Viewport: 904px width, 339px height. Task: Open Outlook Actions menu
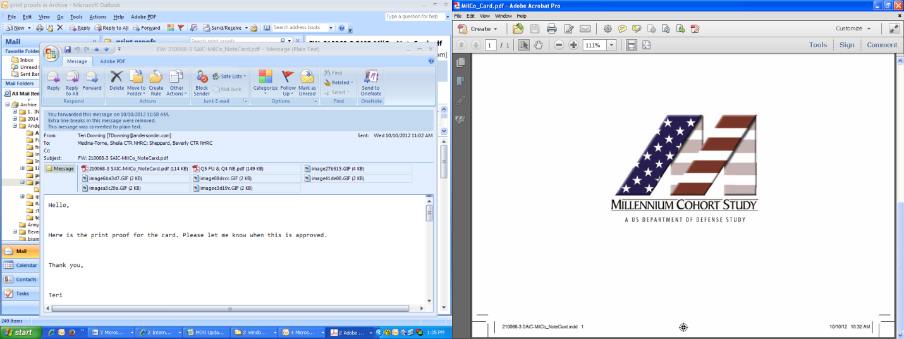point(98,16)
